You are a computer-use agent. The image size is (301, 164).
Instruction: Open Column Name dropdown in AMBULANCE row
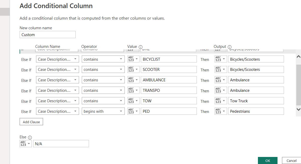(57, 80)
